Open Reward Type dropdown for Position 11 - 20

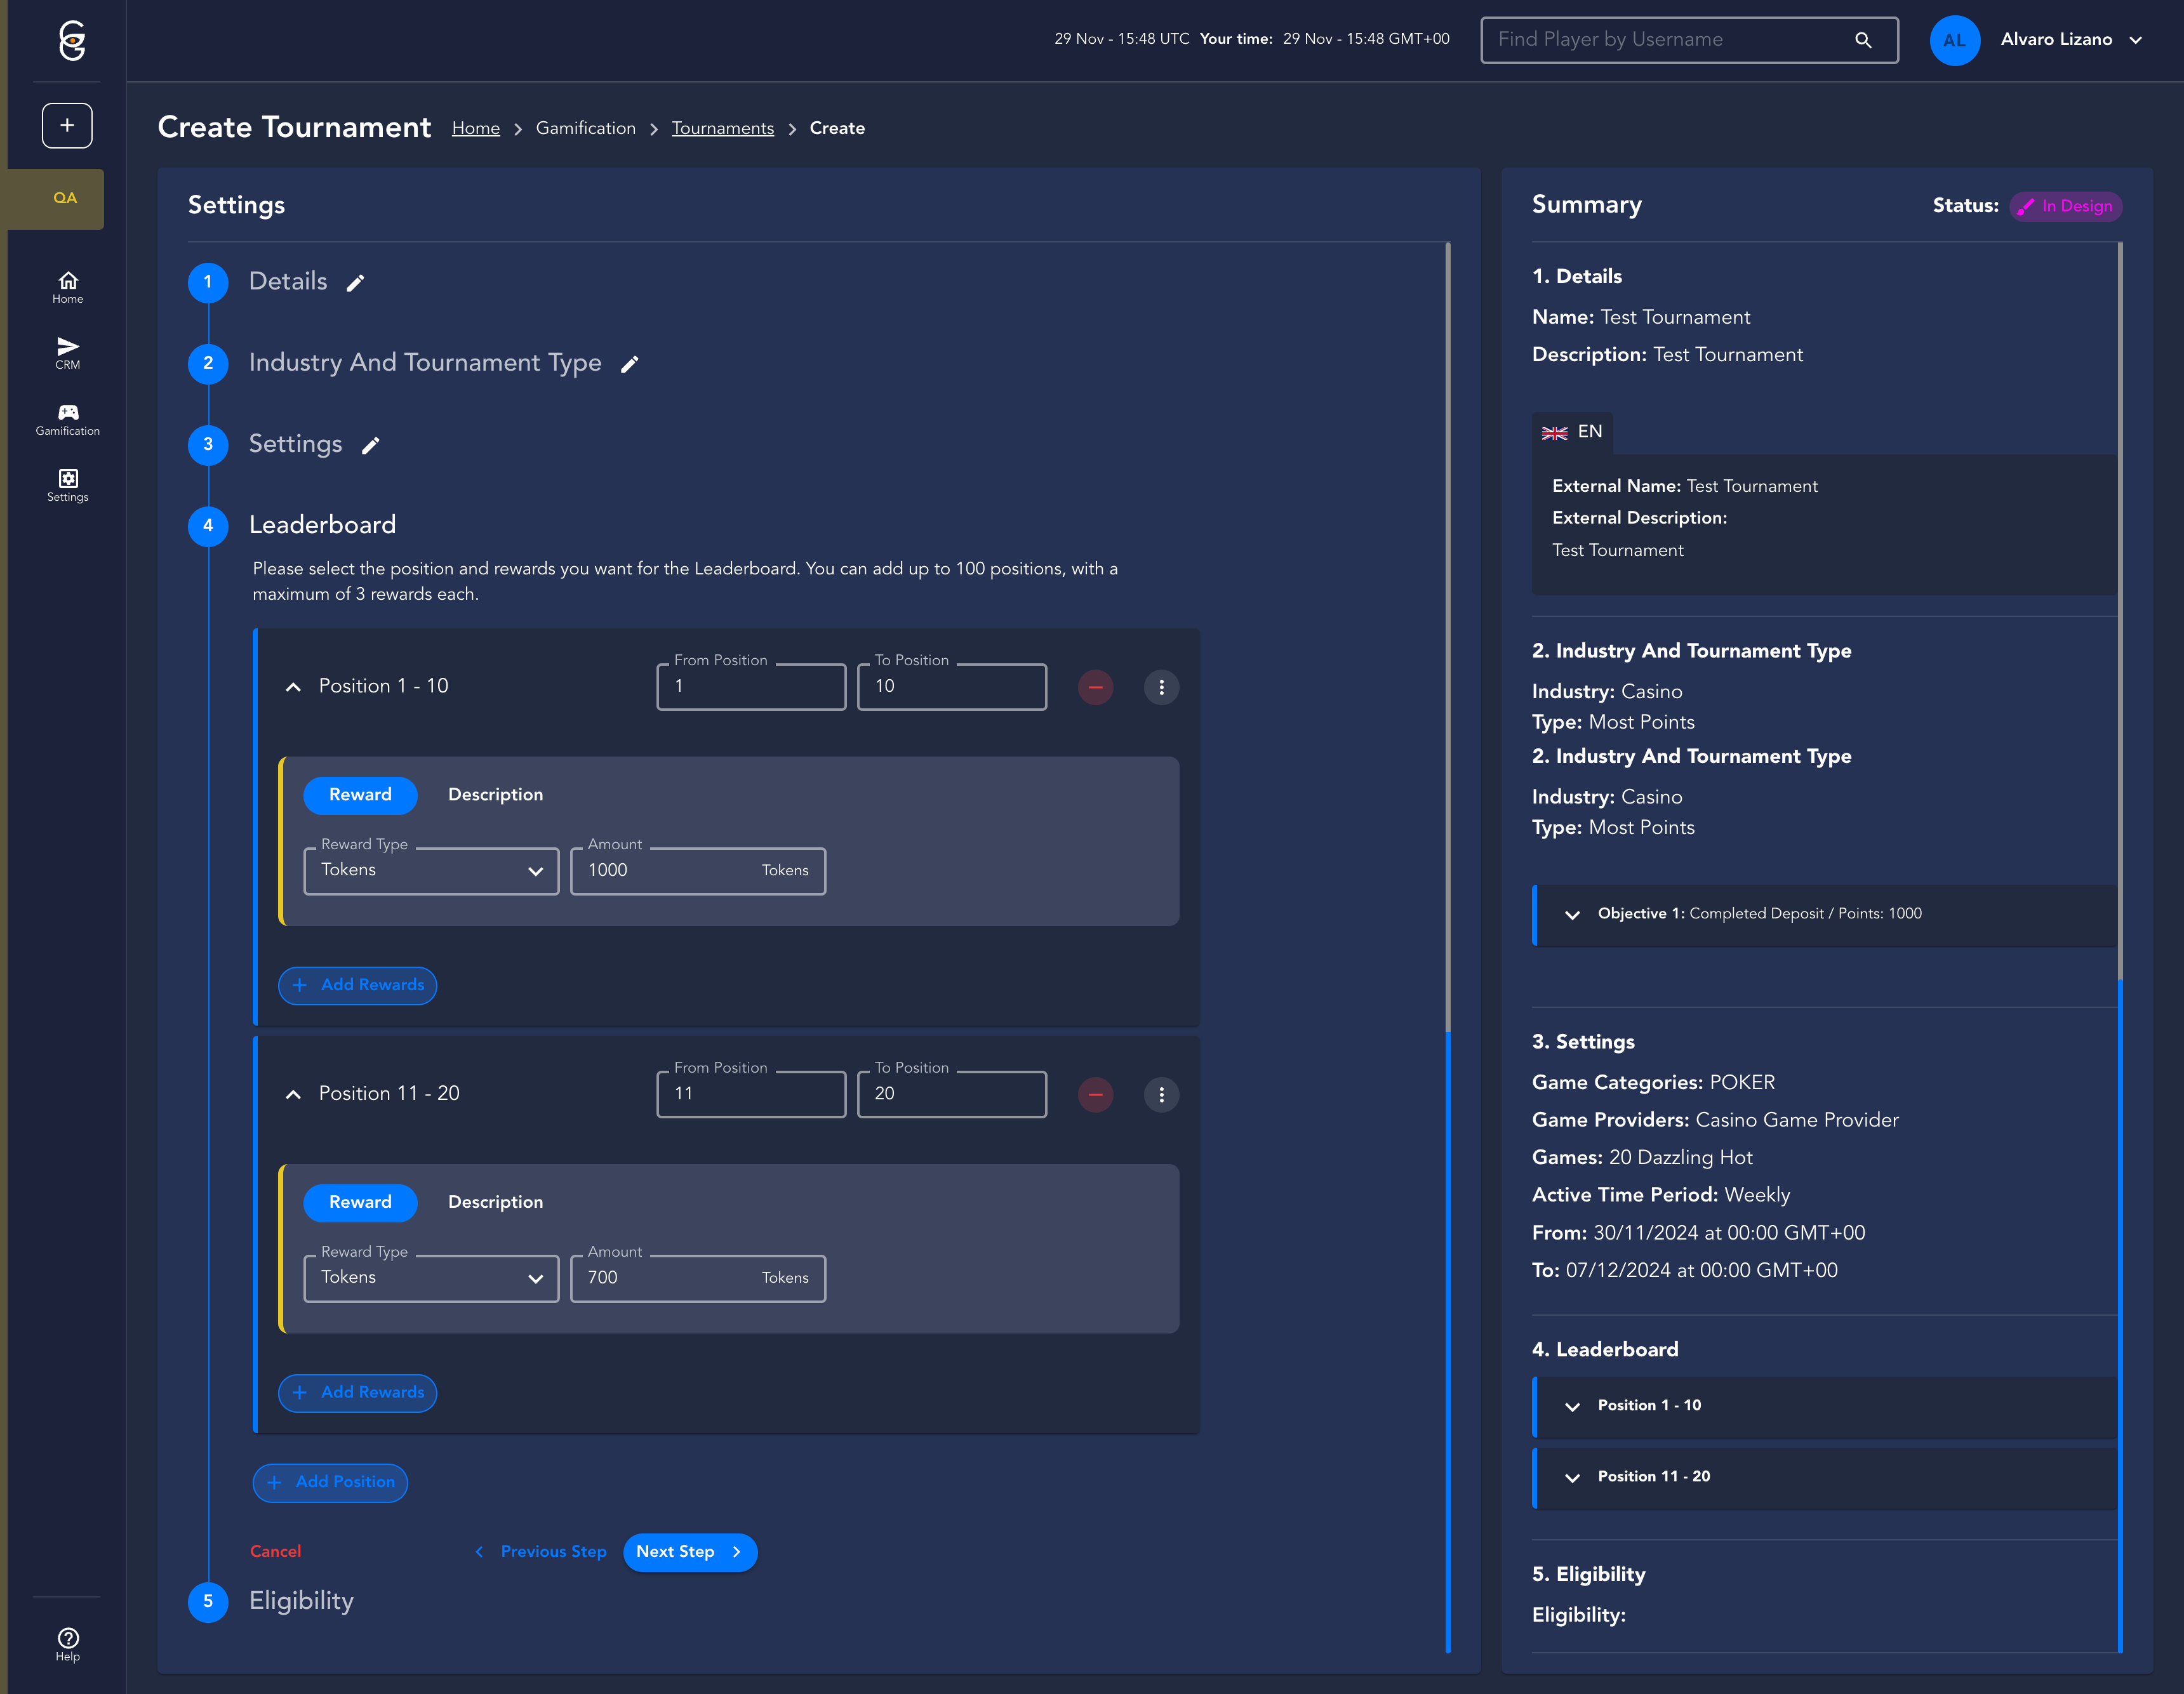pos(431,1278)
